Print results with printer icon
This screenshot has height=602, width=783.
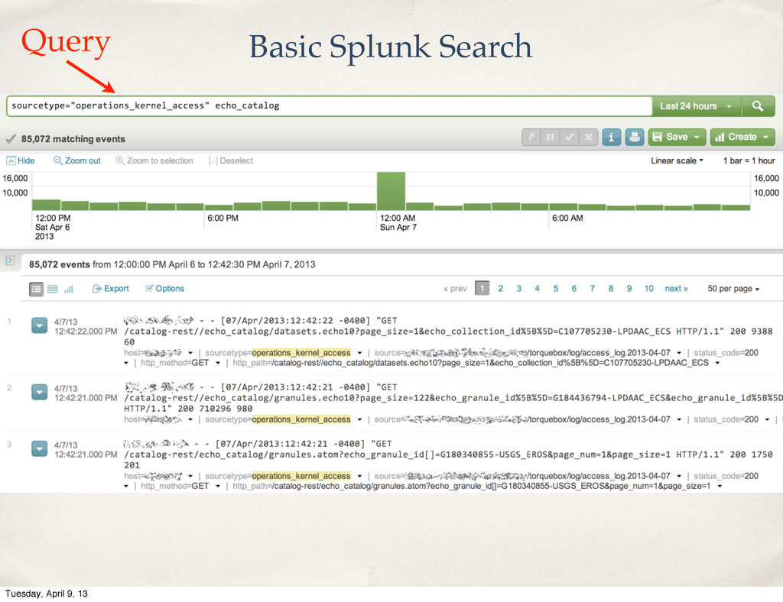coord(634,137)
